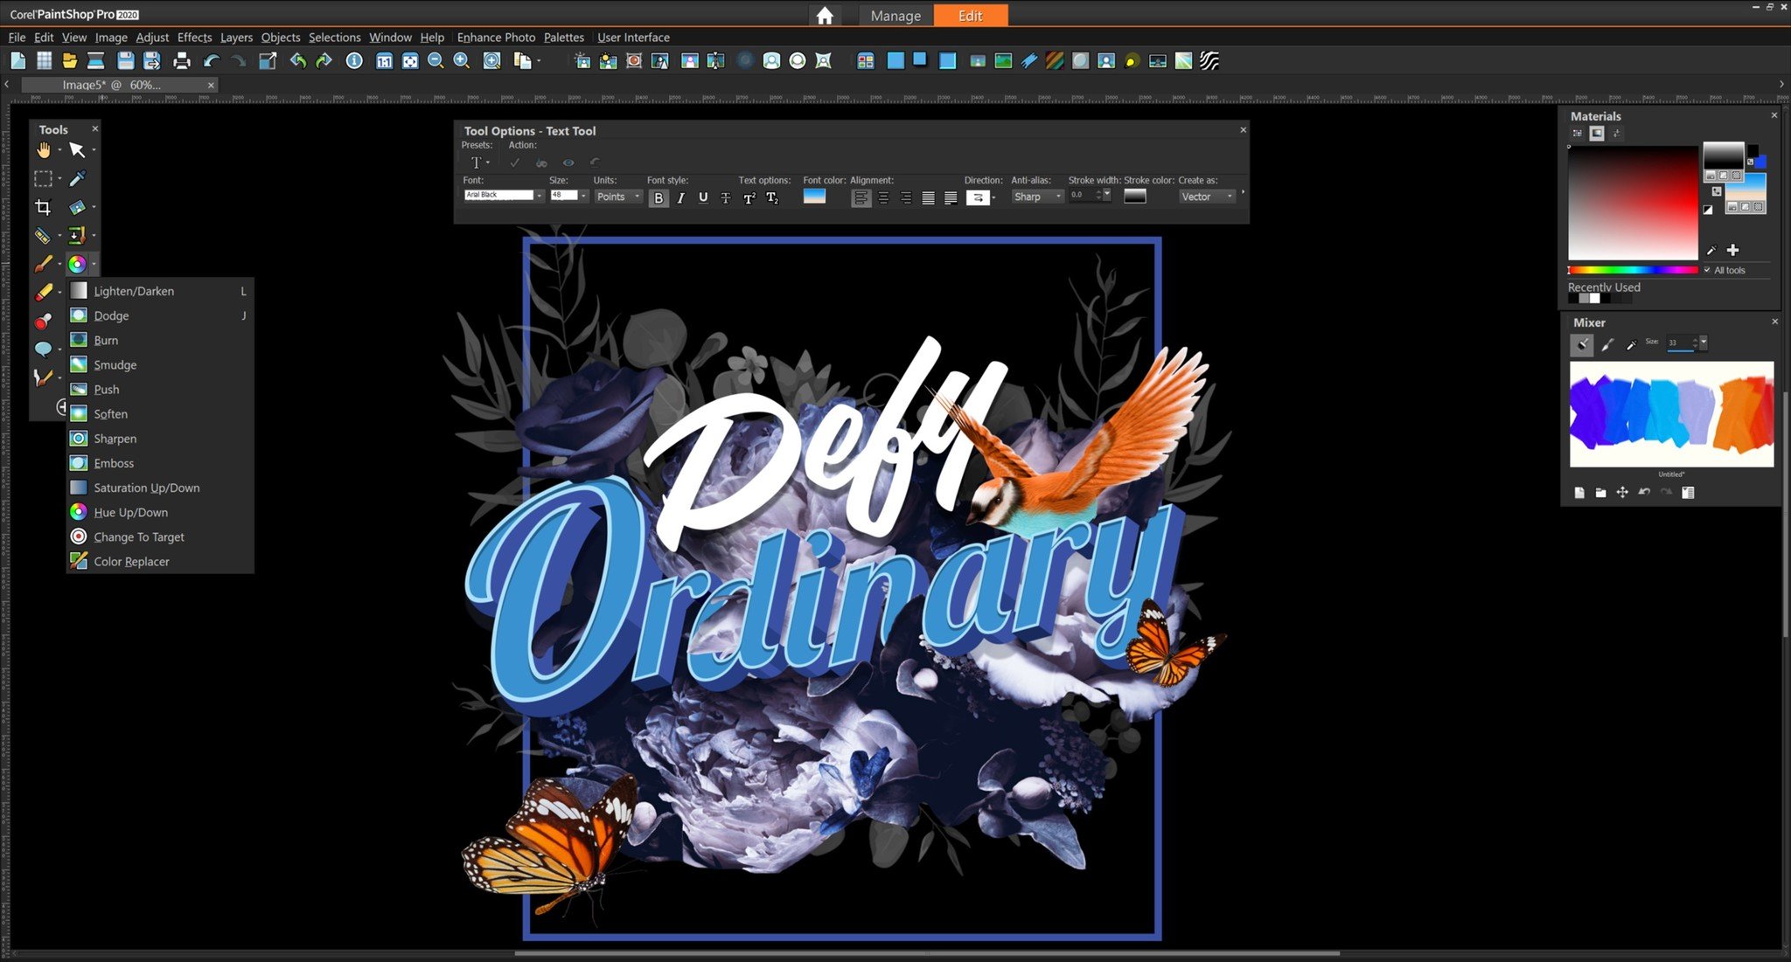Toggle Bold font style

(659, 197)
